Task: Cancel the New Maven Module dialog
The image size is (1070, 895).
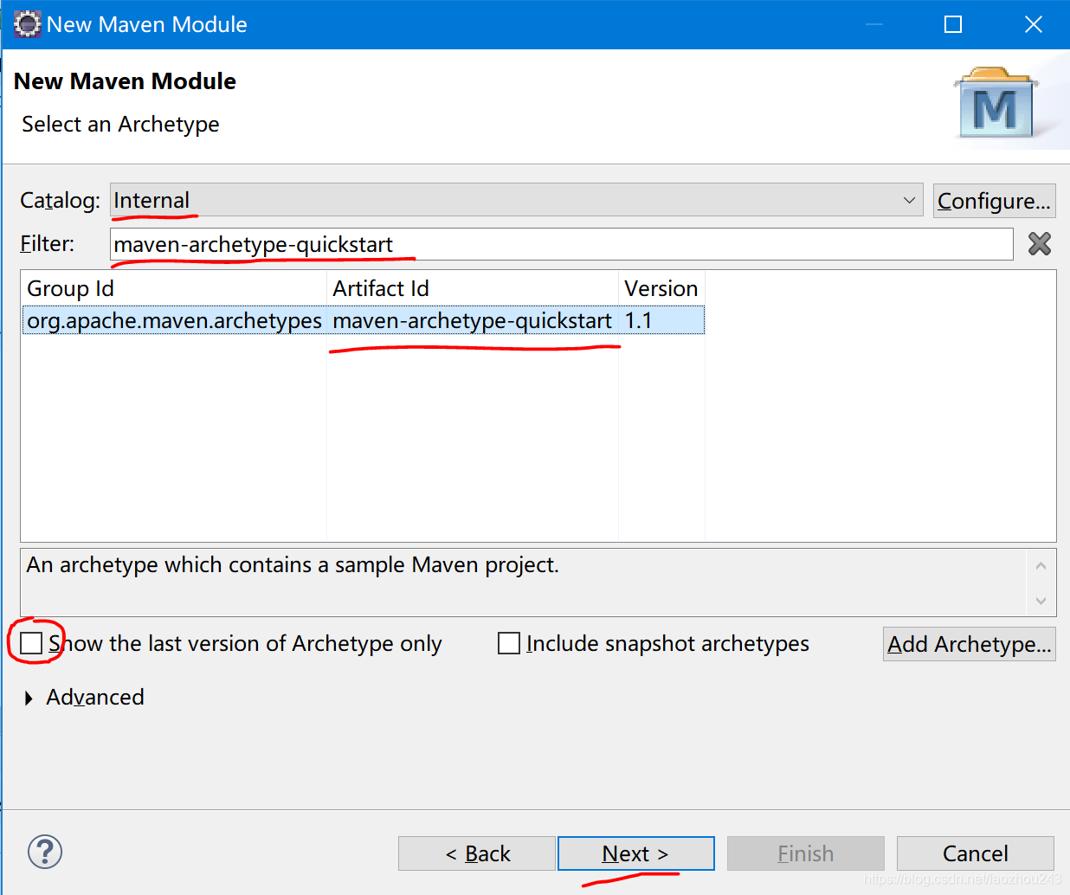Action: [x=976, y=853]
